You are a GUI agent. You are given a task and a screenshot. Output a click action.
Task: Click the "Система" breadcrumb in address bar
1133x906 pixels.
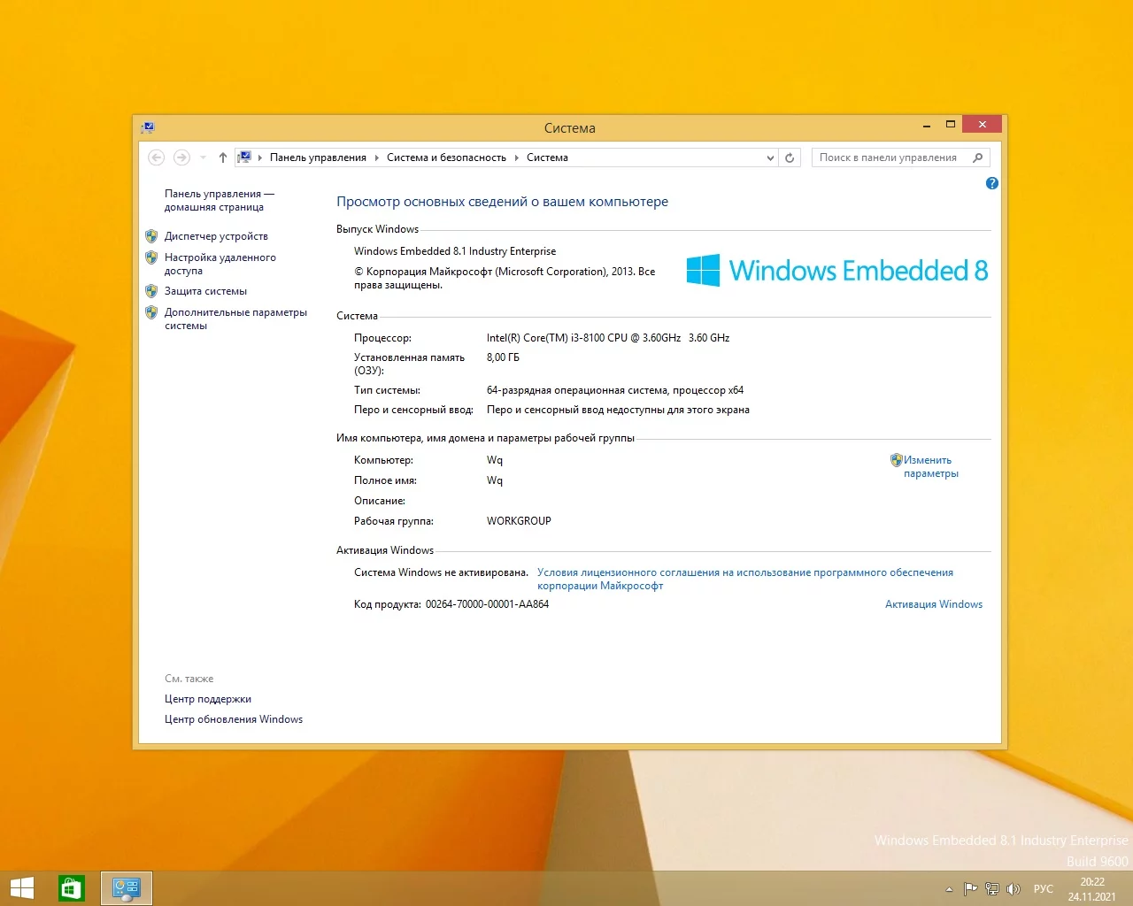coord(547,157)
